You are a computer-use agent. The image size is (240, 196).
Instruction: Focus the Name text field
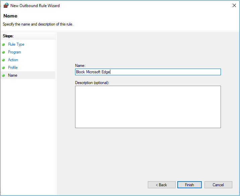148,72
